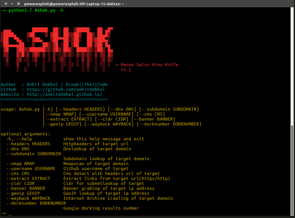The width and height of the screenshot is (295, 218).
Task: Click the --username USERNAME option
Action: pyautogui.click(x=31, y=169)
